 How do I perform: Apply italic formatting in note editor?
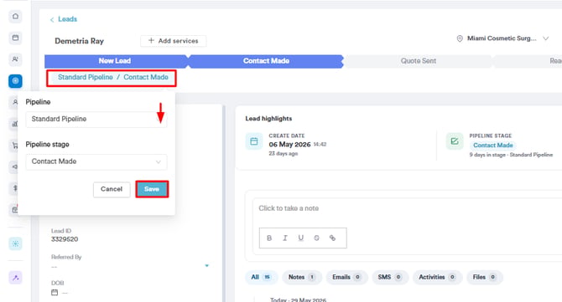point(285,238)
